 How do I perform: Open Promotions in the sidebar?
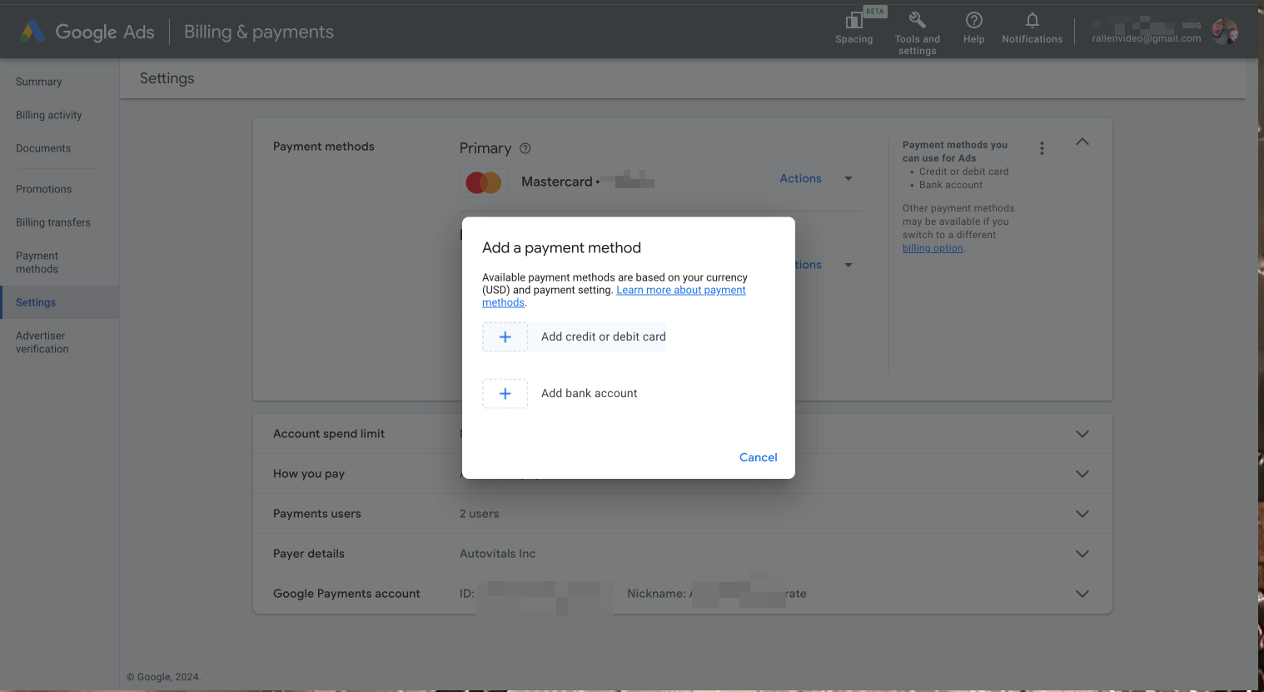click(x=43, y=189)
